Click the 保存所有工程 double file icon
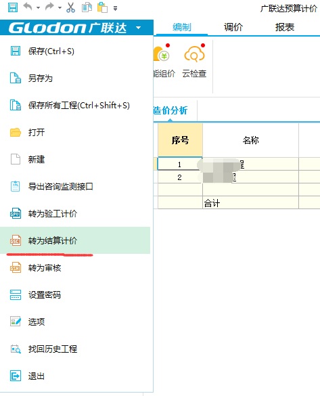Screen dimensions: 320x396 [16, 105]
